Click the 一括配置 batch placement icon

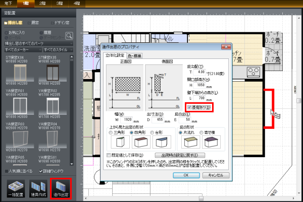15,186
